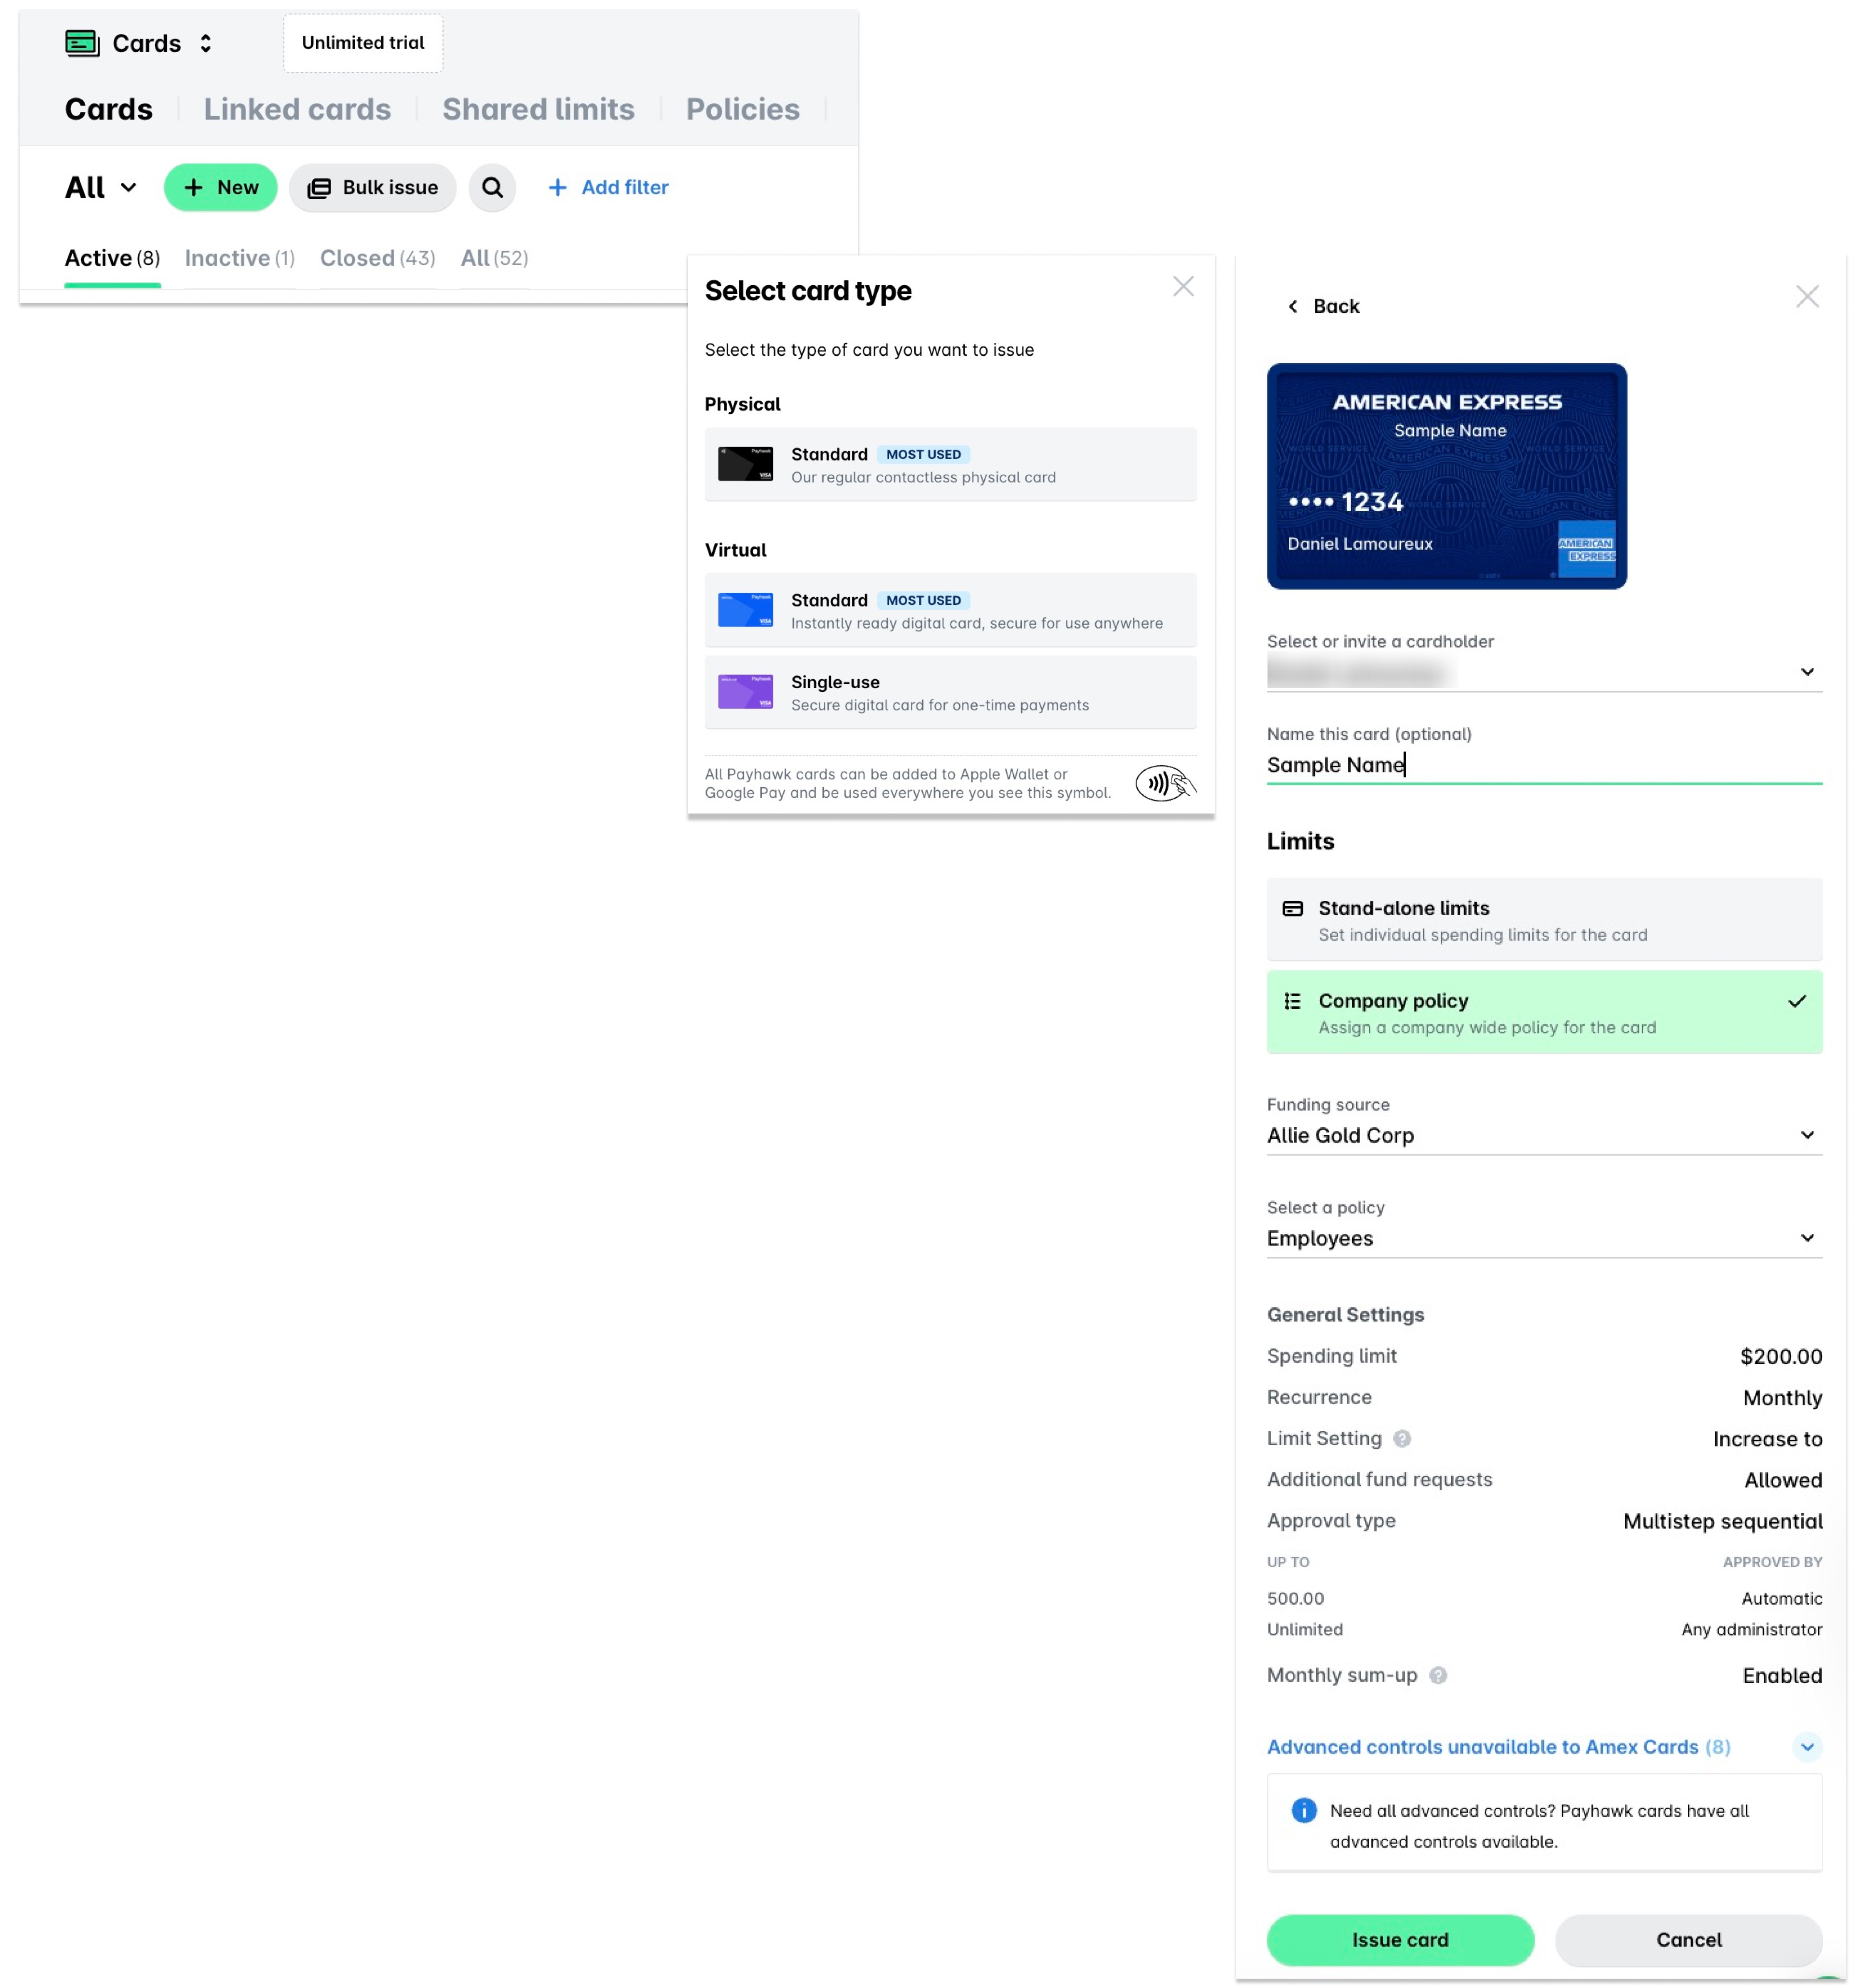Choose the Physical Standard card option
The height and width of the screenshot is (1988, 1866).
tap(950, 465)
